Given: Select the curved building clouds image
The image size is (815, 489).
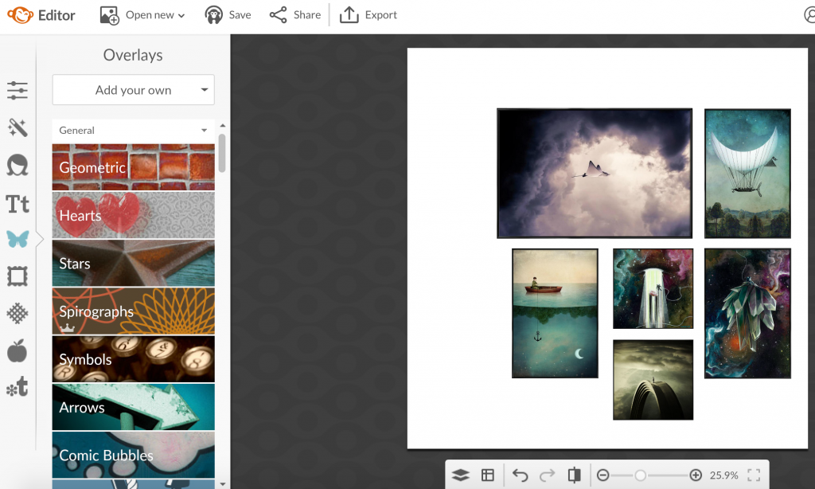Looking at the screenshot, I should click(x=653, y=380).
